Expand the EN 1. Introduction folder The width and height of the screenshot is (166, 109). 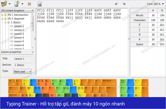[2, 15]
